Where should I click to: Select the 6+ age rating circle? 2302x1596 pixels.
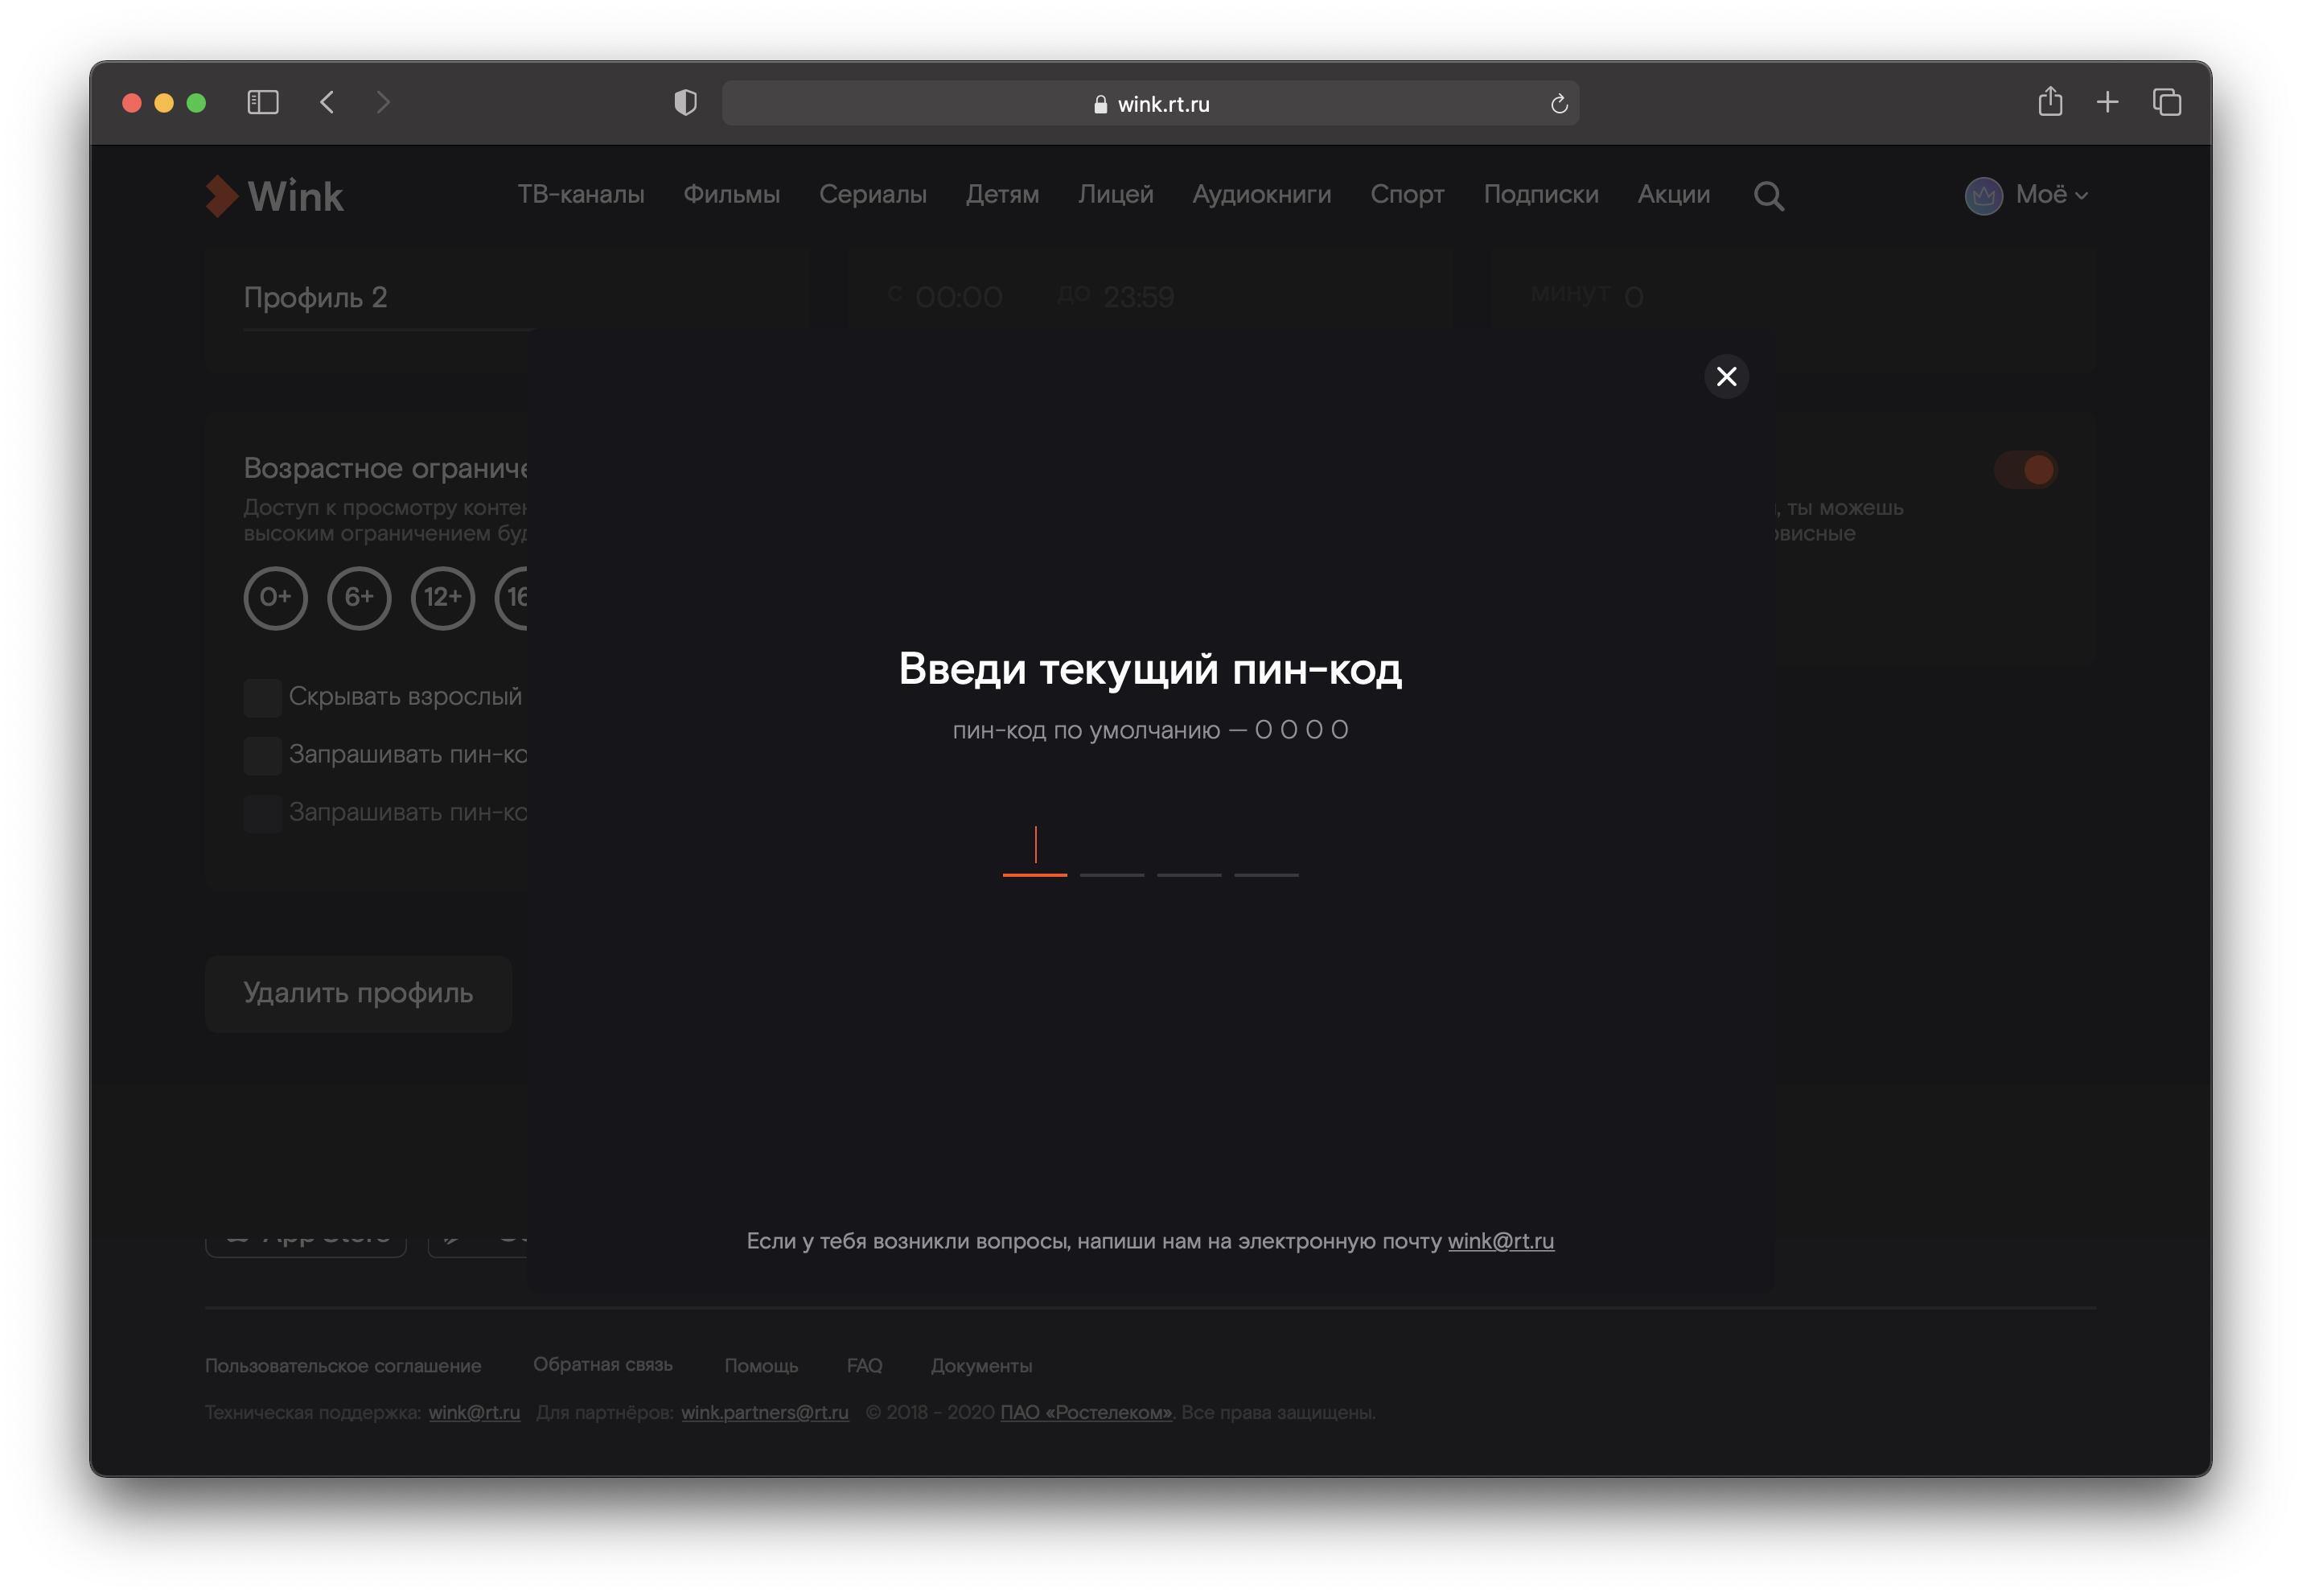pos(359,598)
